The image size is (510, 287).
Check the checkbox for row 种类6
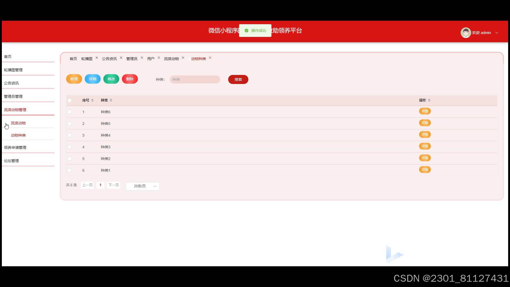[70, 112]
